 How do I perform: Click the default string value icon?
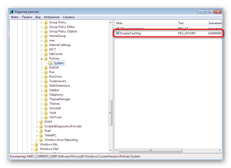click(x=118, y=28)
